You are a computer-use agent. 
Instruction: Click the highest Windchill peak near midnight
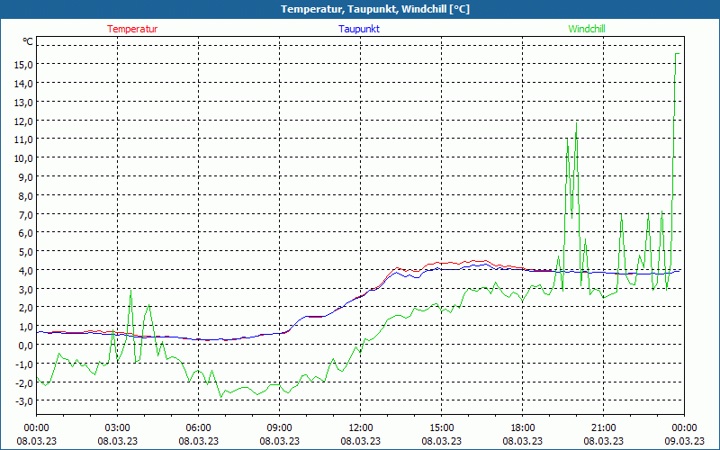tap(677, 54)
